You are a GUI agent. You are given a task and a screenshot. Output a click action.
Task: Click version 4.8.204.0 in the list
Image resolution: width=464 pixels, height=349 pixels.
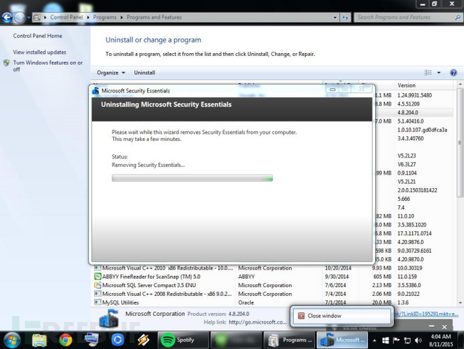coord(408,113)
